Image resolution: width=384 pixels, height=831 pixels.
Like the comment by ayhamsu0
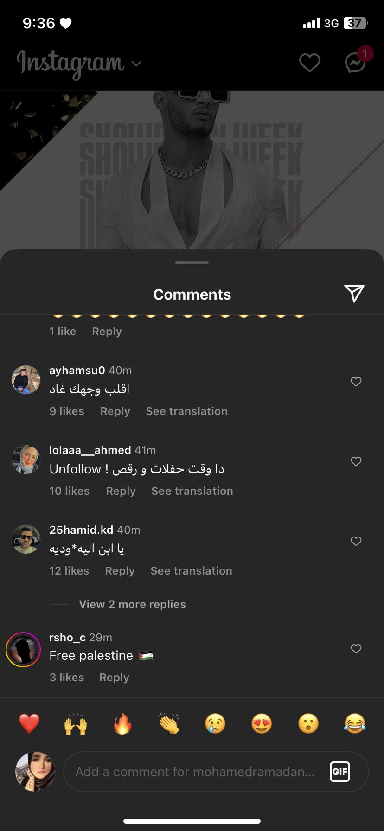click(x=356, y=382)
